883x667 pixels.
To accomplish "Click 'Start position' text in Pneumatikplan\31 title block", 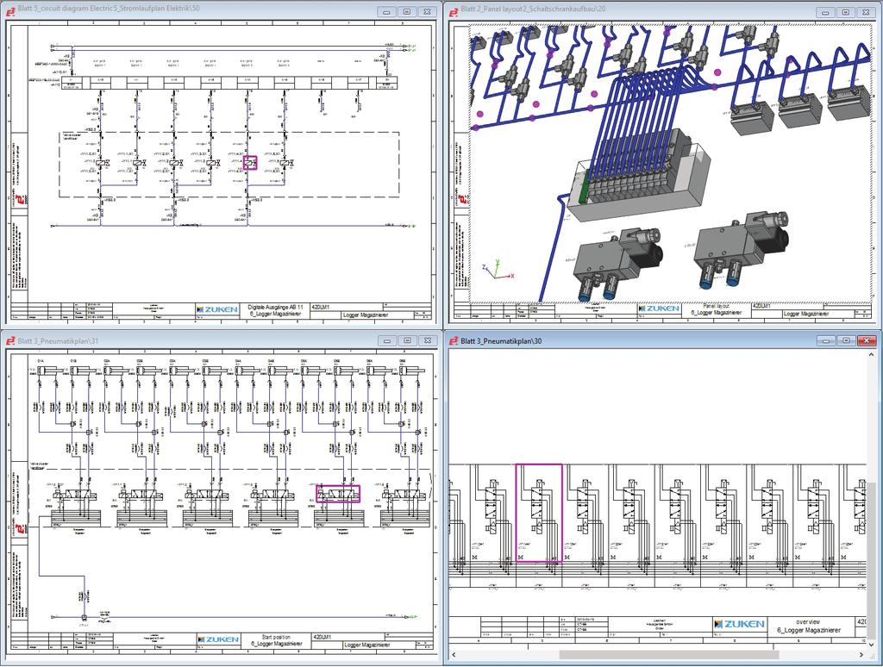I will pos(276,637).
